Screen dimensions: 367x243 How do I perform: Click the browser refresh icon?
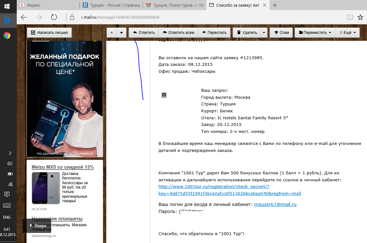(x=54, y=17)
